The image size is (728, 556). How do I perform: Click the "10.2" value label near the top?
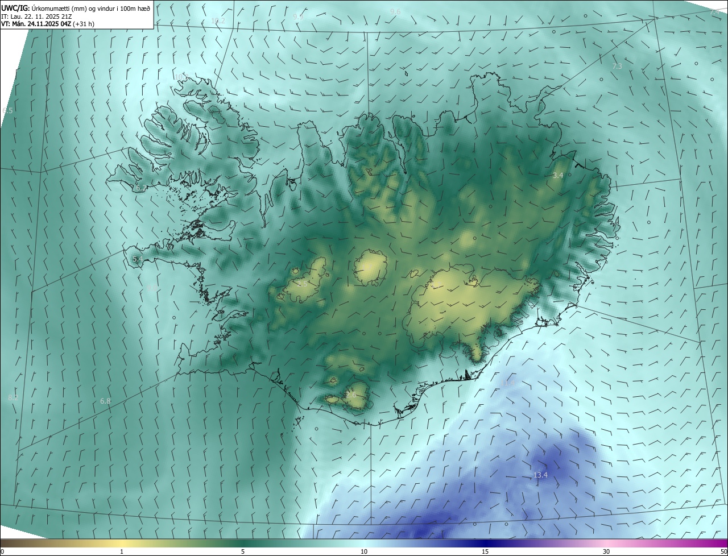click(x=218, y=20)
